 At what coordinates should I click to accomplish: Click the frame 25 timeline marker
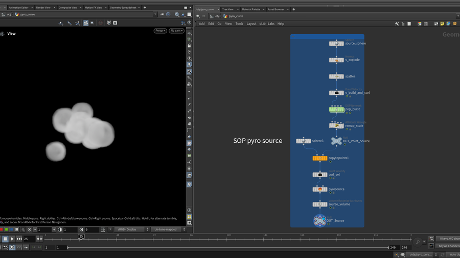(x=81, y=237)
